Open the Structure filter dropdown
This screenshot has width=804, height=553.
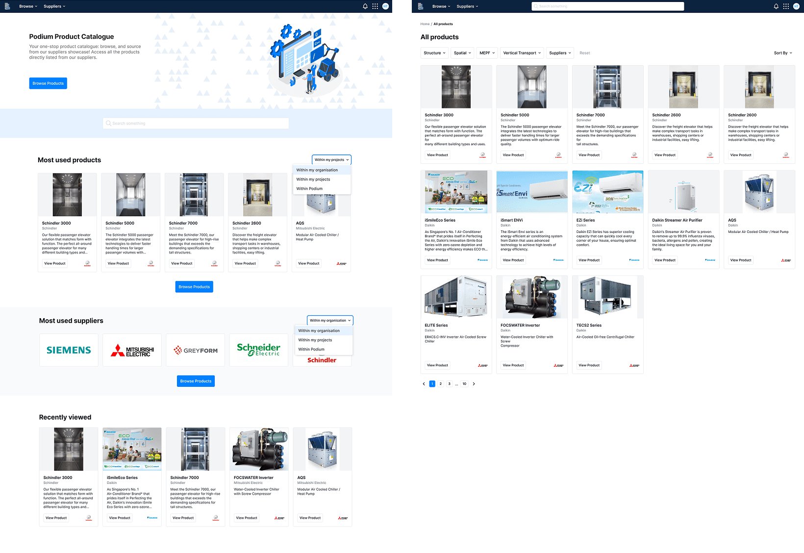click(x=434, y=53)
